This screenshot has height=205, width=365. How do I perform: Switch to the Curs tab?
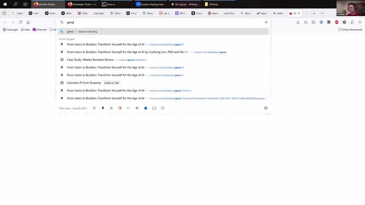click(x=197, y=13)
